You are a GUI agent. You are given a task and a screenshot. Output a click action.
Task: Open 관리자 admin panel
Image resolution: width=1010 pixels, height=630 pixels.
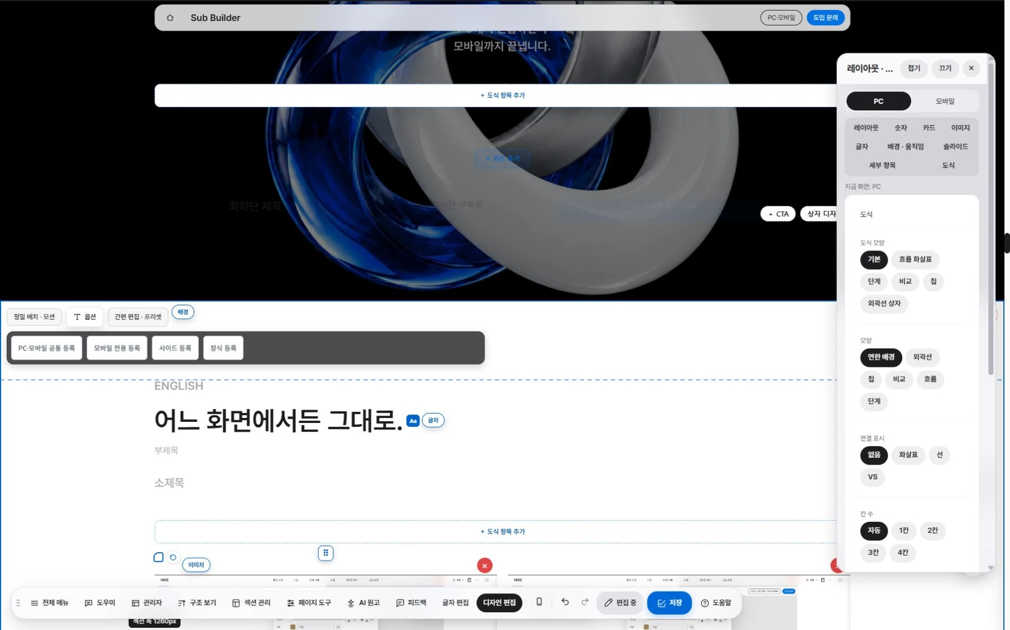point(146,603)
